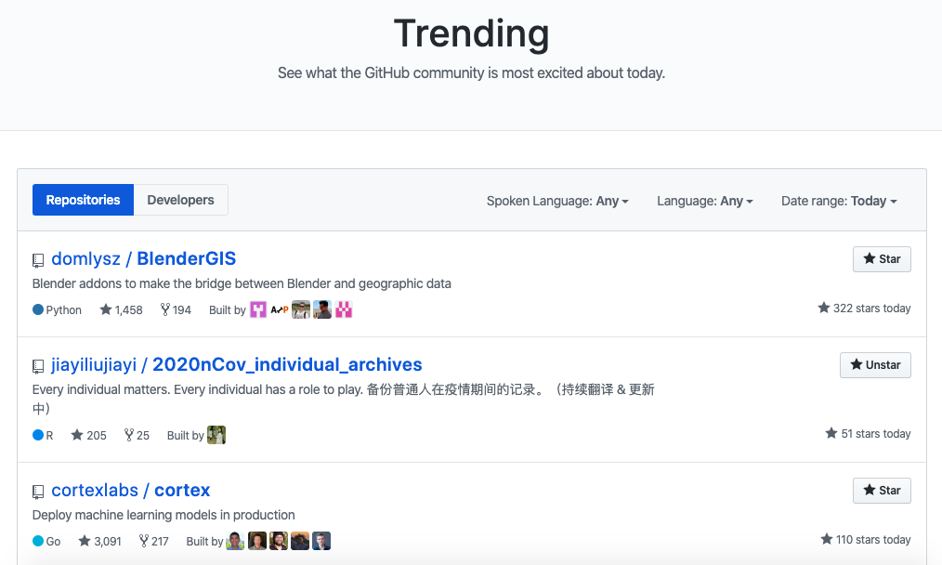Screen dimensions: 942x565
Task: Click the 'Every individual matters' description
Action: (344, 399)
